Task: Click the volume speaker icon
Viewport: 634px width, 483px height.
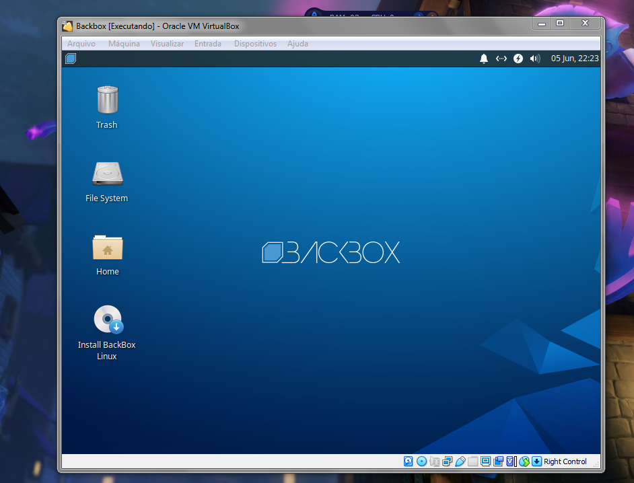Action: [x=535, y=59]
